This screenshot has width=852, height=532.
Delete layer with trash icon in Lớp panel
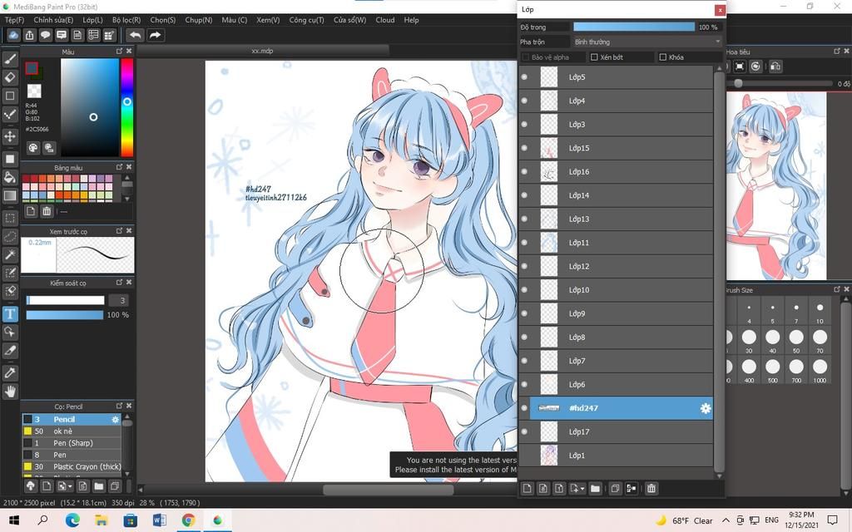tap(651, 489)
